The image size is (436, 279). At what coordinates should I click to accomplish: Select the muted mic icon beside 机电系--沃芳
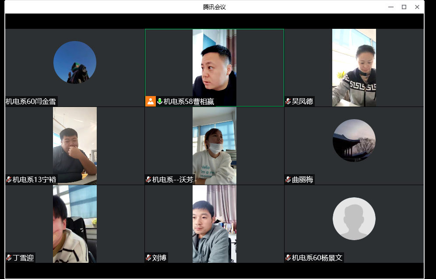[x=148, y=179]
